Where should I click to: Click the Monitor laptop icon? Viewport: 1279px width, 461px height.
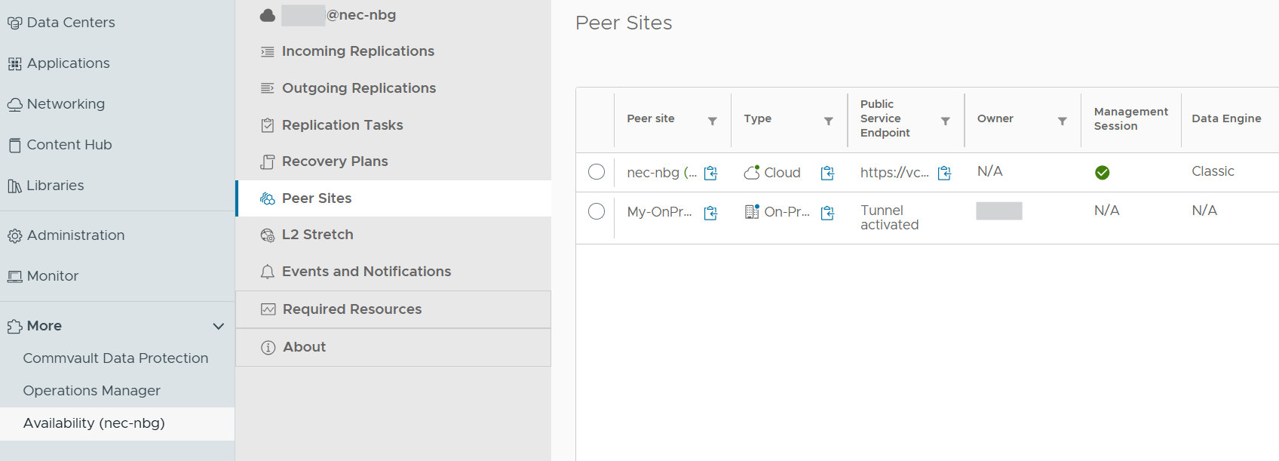14,277
